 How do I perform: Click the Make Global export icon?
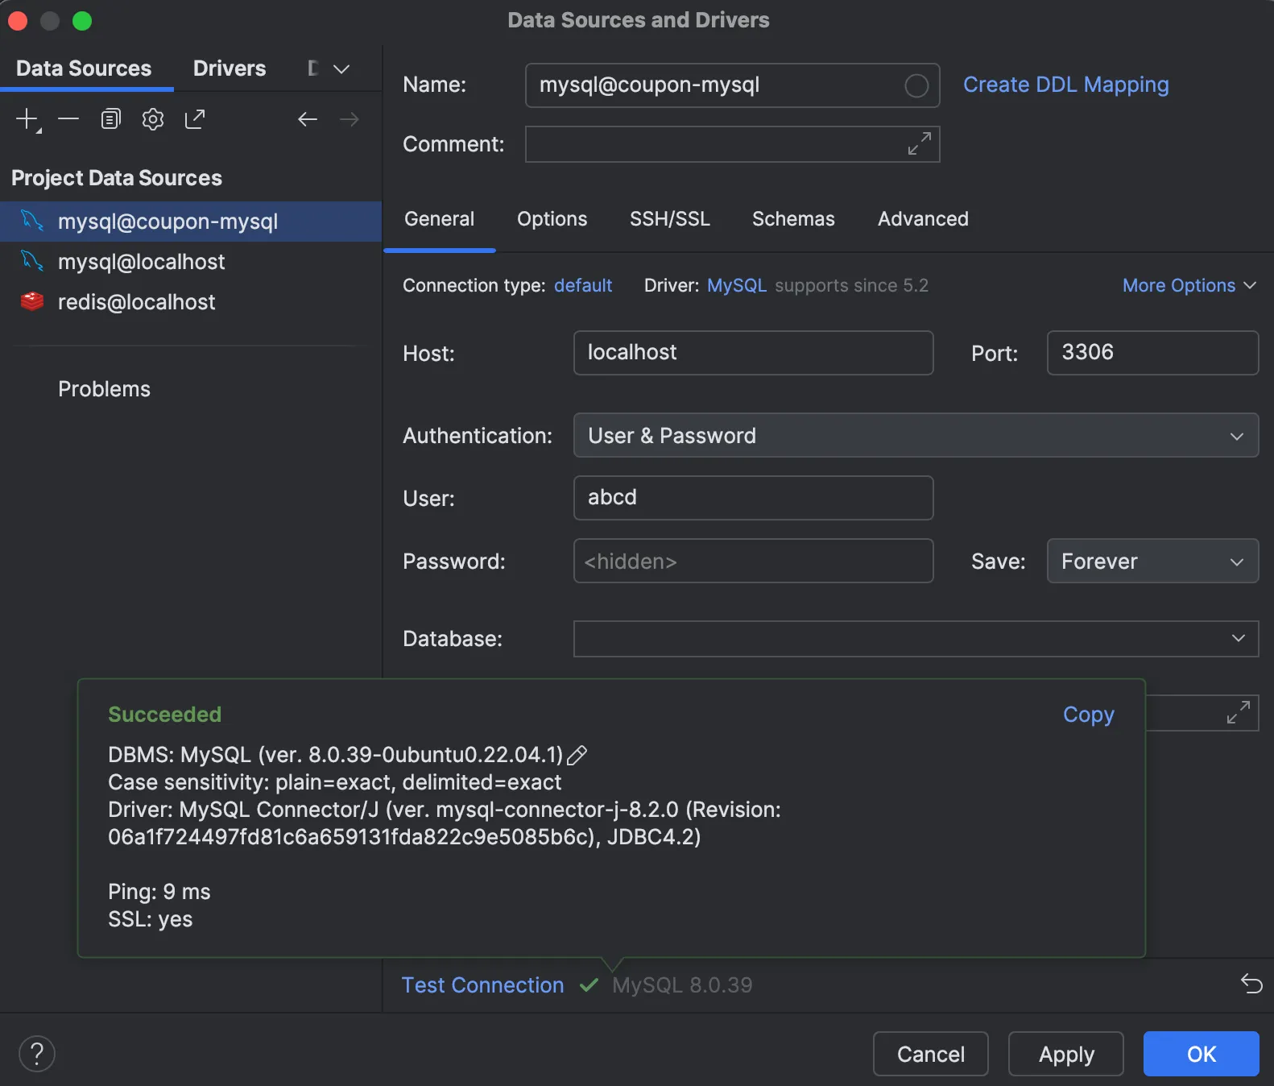point(195,119)
